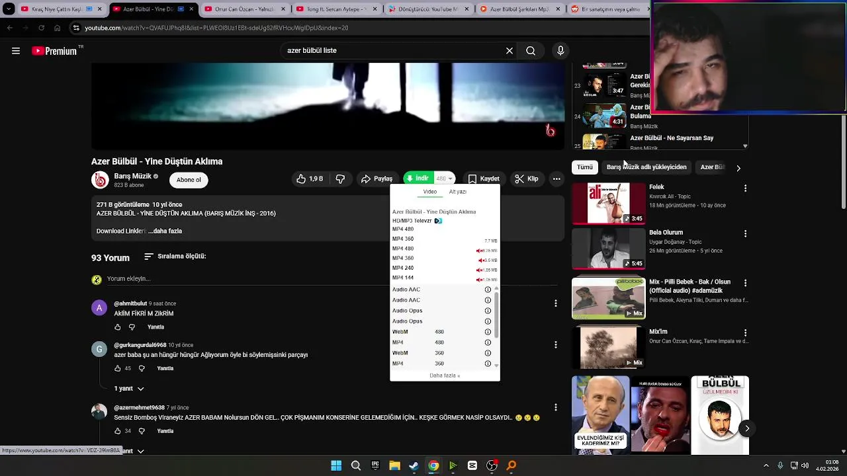Click the green İndir download button
The width and height of the screenshot is (847, 476).
(x=418, y=178)
